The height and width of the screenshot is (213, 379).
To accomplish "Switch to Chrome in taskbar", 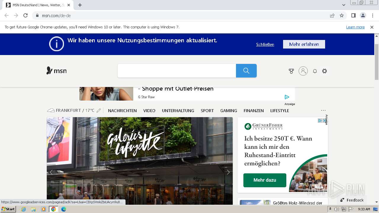I will click(x=54, y=209).
